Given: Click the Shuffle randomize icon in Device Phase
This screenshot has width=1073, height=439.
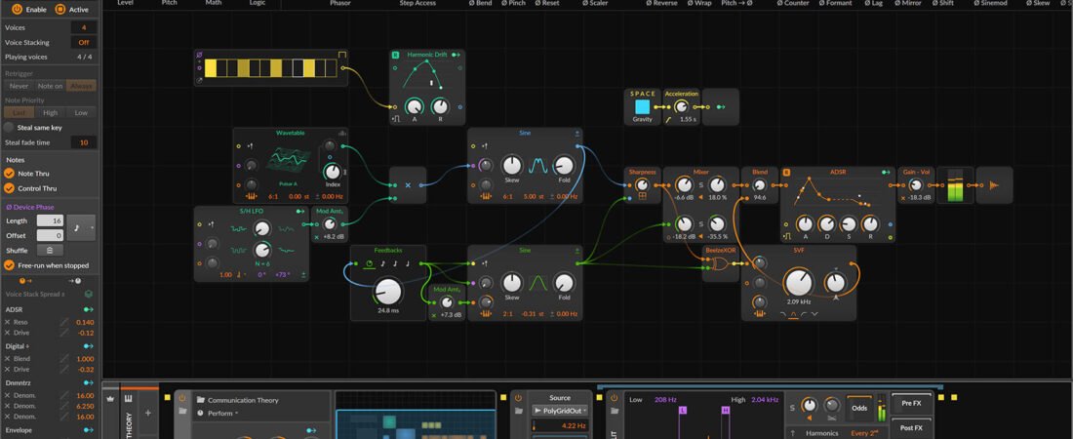Looking at the screenshot, I should [50, 251].
